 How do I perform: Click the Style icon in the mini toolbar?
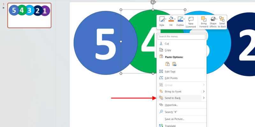(x=162, y=19)
